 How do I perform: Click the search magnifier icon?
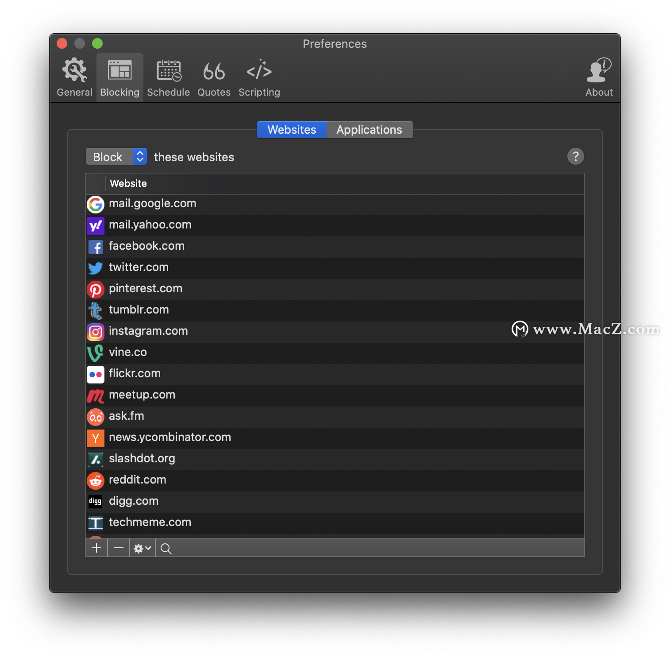(x=166, y=549)
